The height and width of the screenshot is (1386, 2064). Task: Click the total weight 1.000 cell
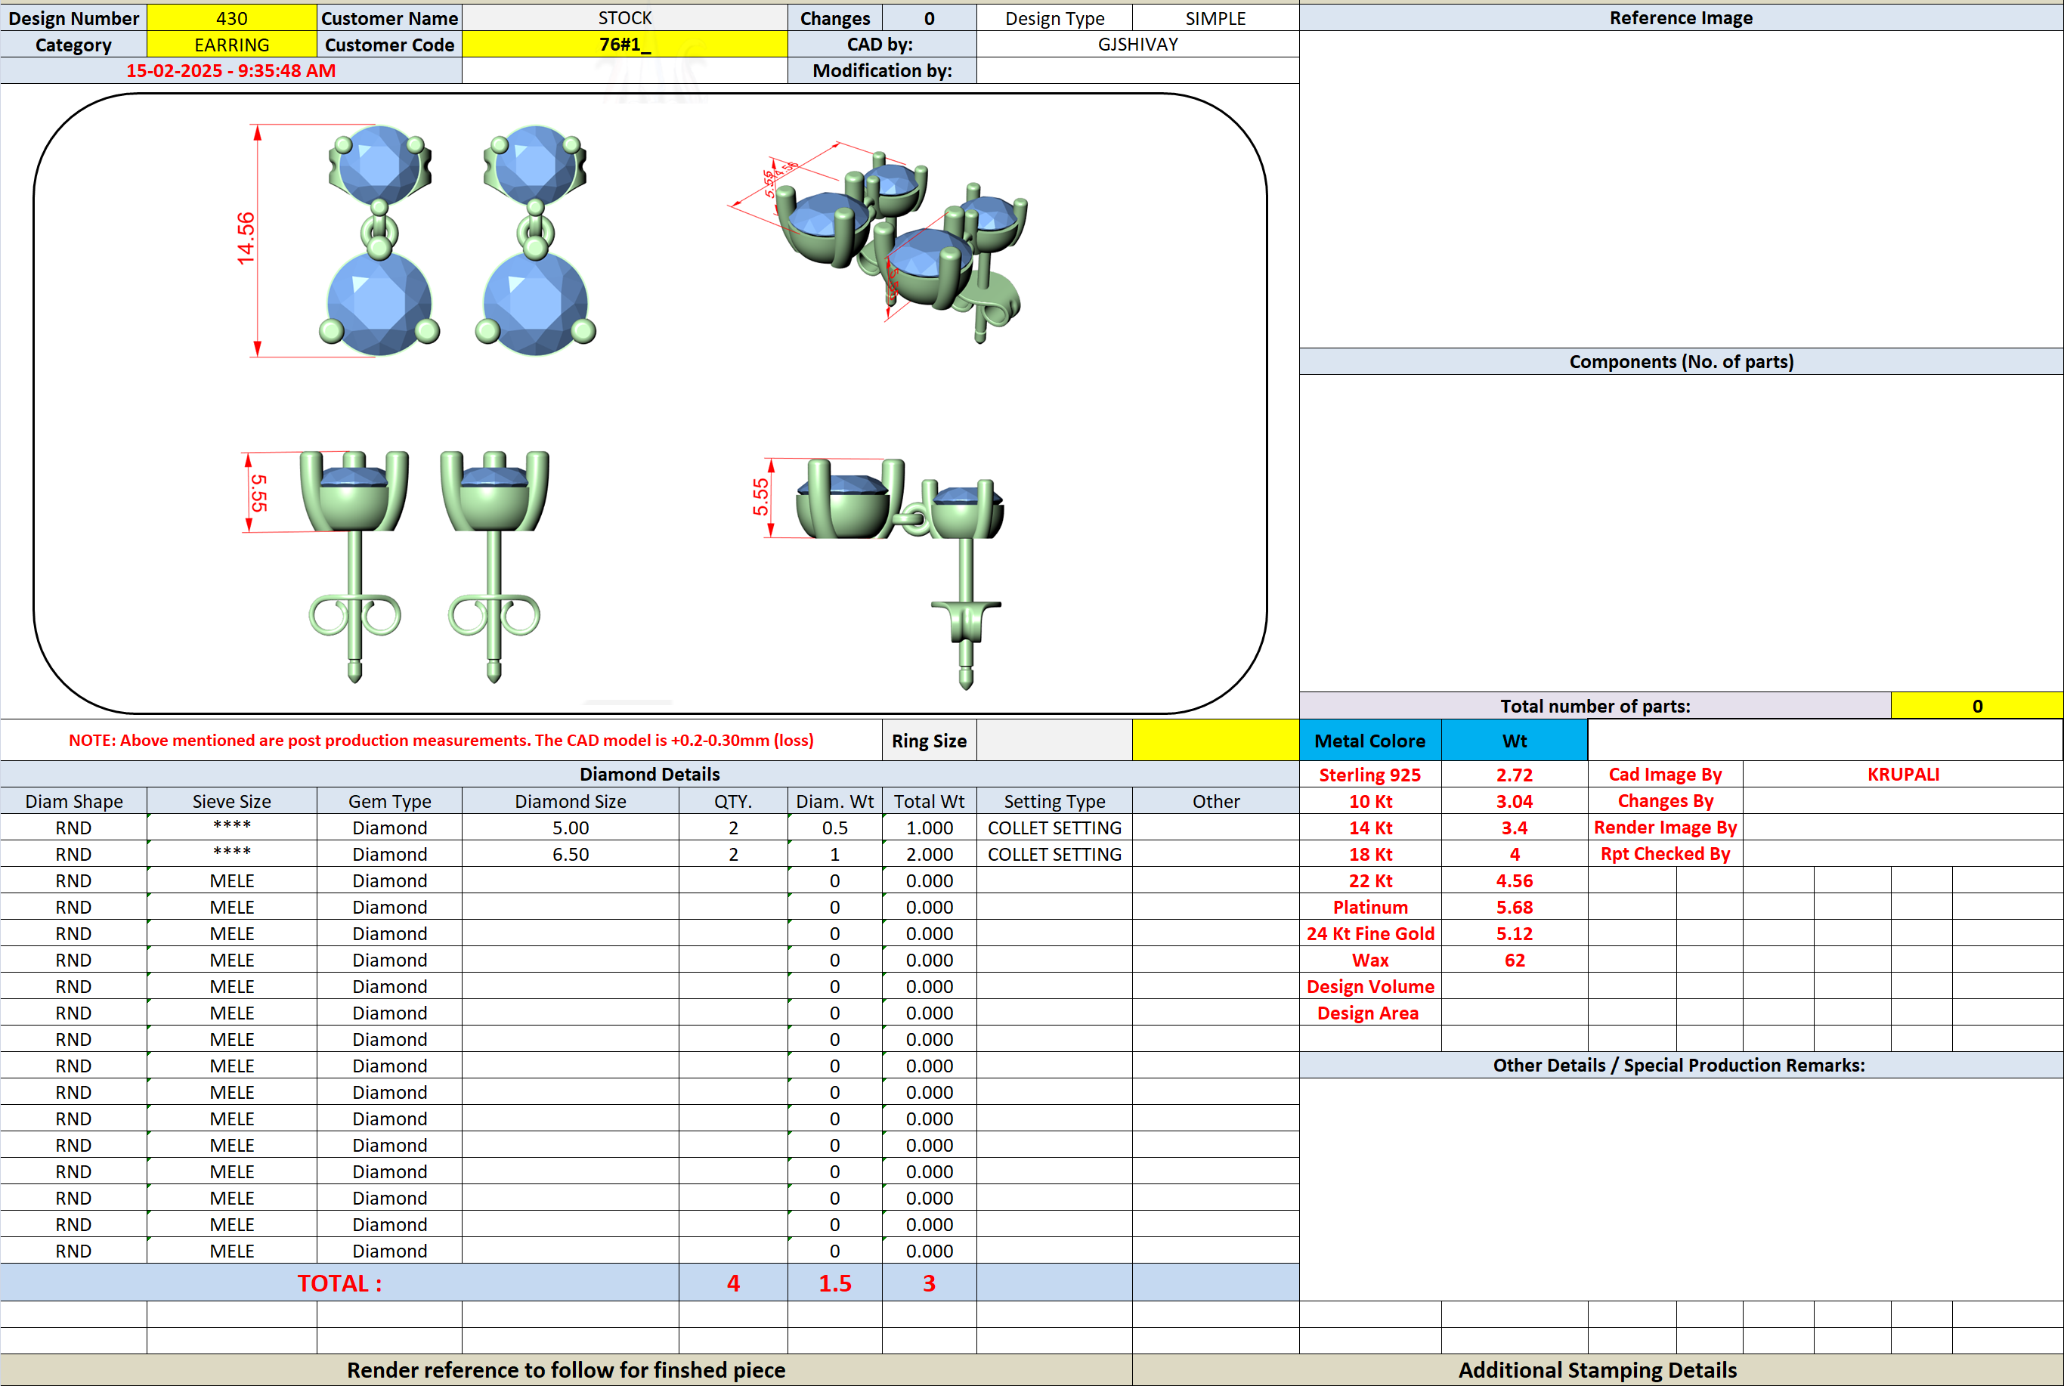click(x=929, y=828)
